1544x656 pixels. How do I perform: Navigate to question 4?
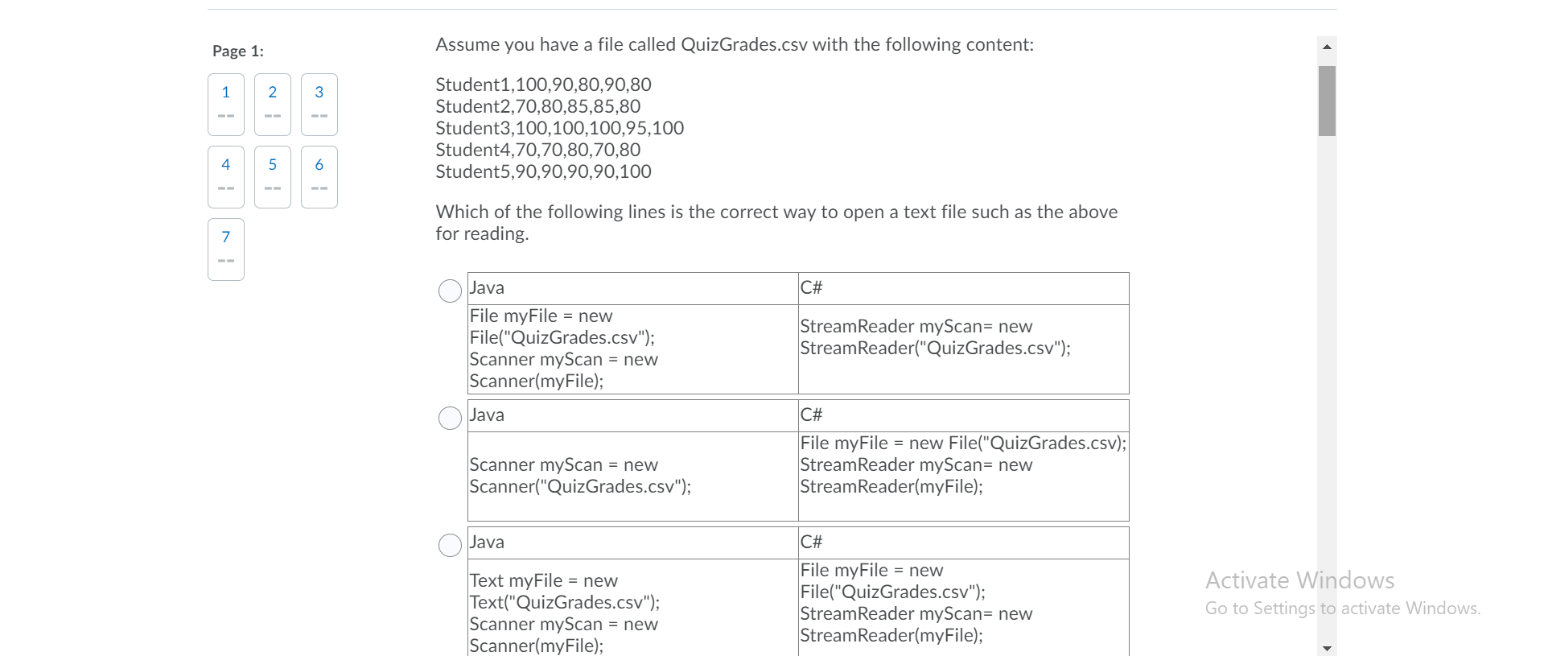225,176
